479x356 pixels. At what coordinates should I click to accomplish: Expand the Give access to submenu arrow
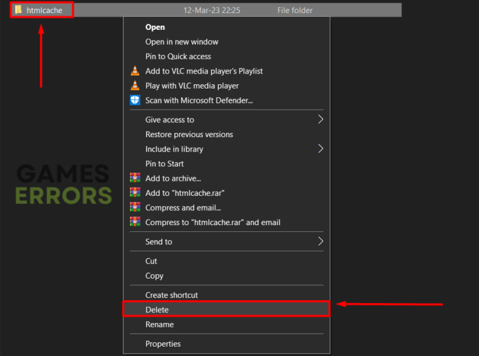point(321,119)
